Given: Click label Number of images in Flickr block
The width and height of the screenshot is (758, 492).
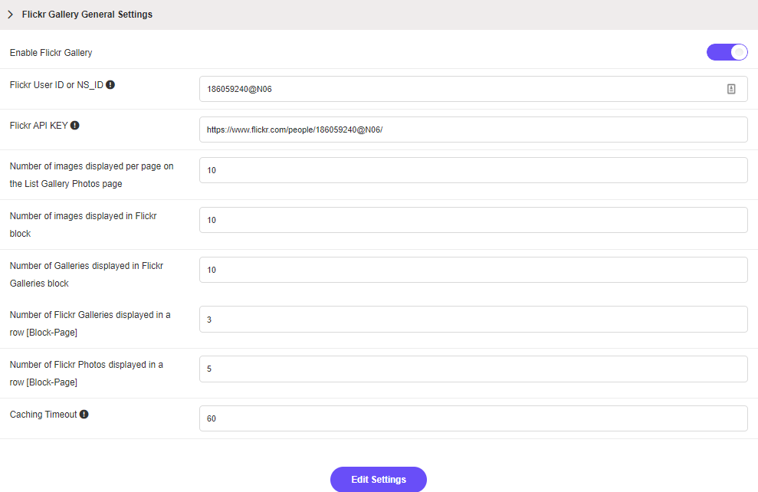Looking at the screenshot, I should pos(83,225).
